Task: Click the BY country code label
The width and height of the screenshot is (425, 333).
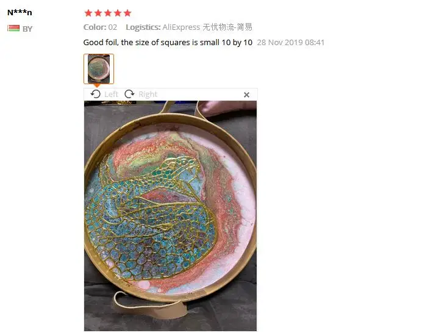Action: click(27, 29)
